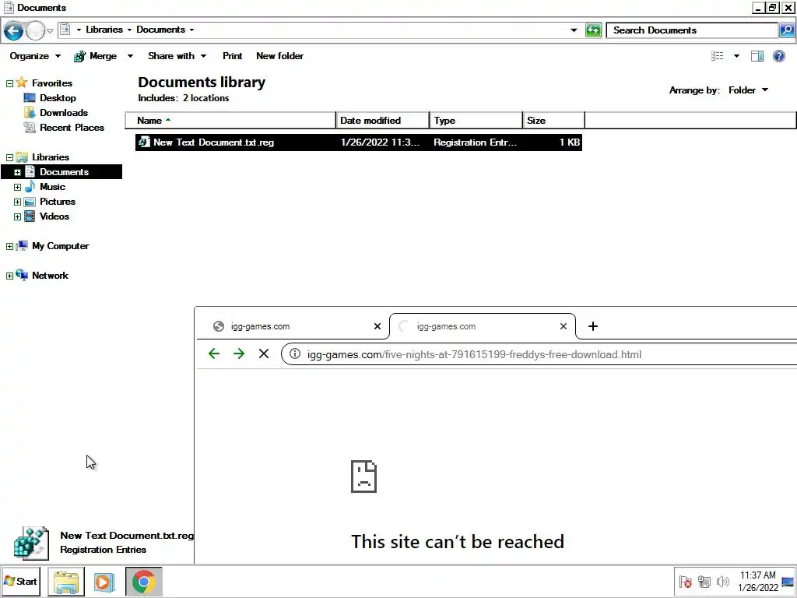797x598 pixels.
Task: Open the dropdown arrow after Documents breadcrumb
Action: click(191, 30)
